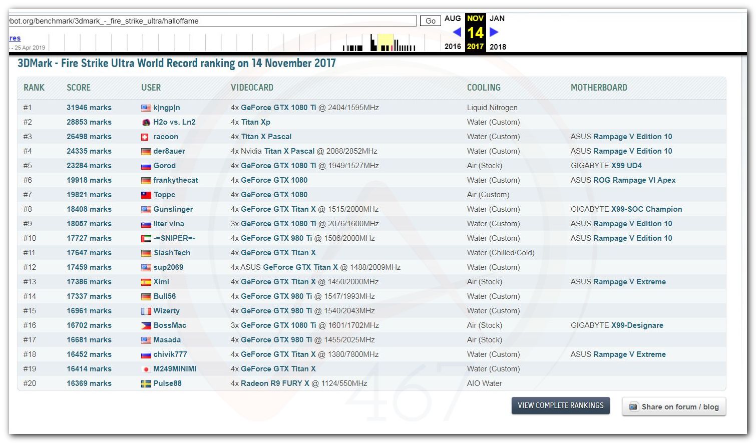Click the UAE flag beside -=SNIPER=-

click(x=146, y=238)
